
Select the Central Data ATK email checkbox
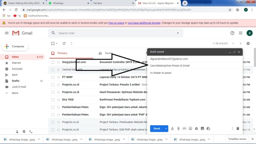point(53,70)
